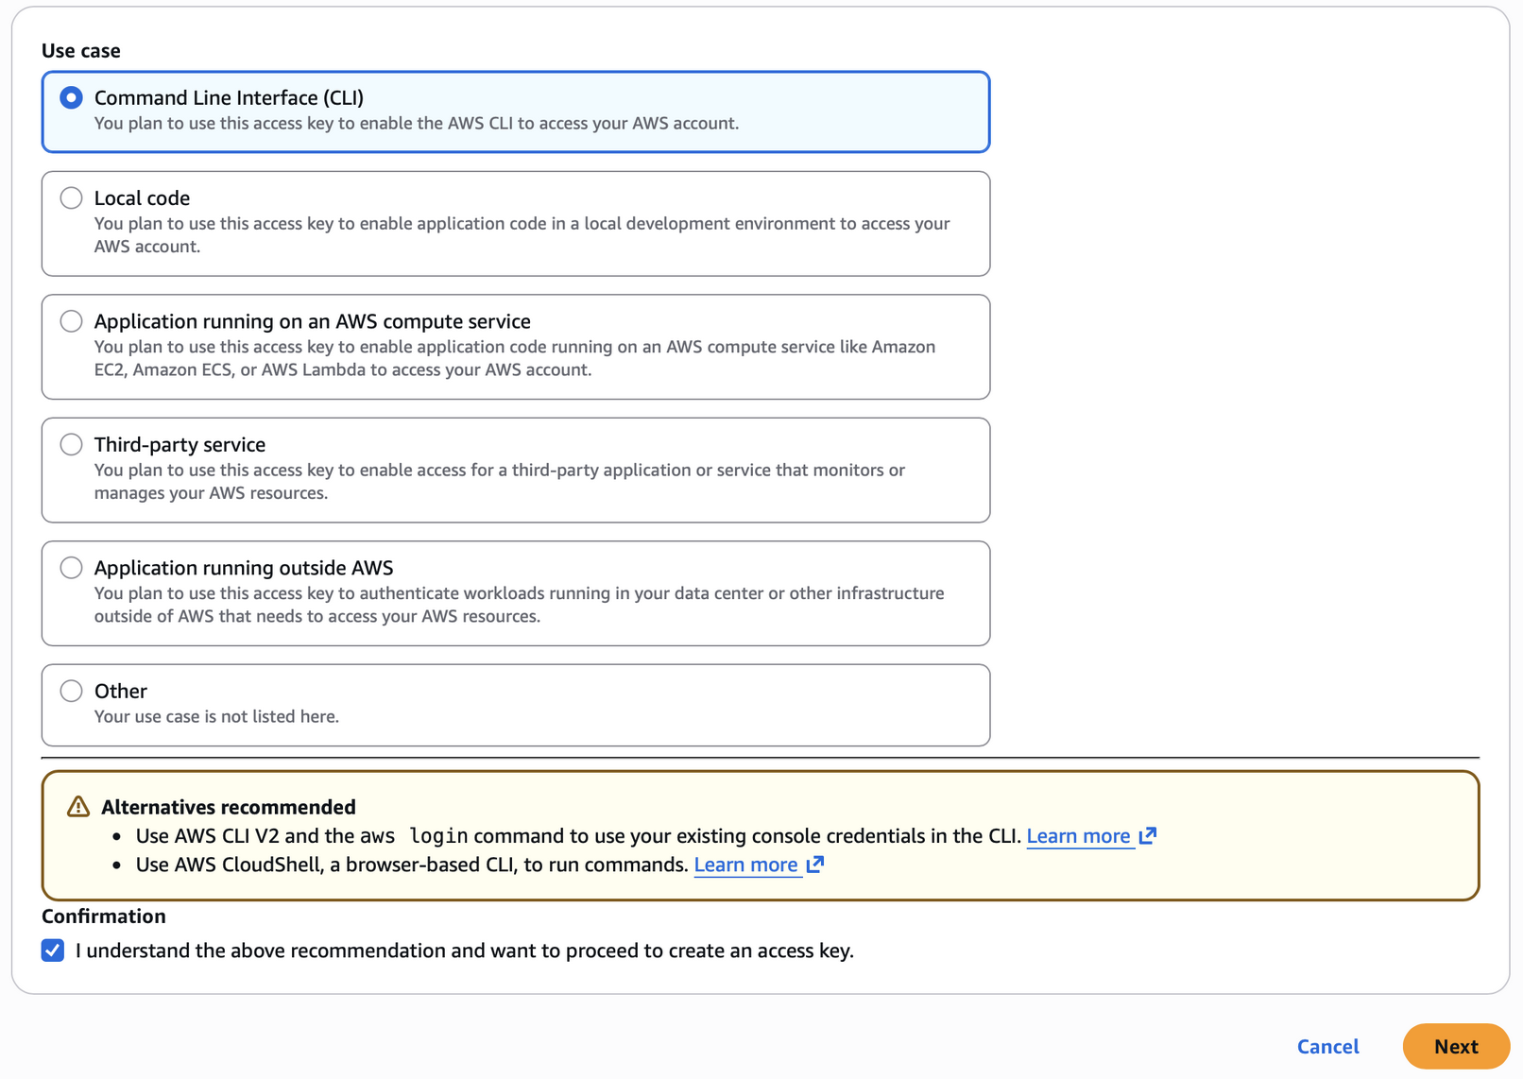Click the description about data center workloads
Screen dimensions: 1523x1079
(519, 605)
